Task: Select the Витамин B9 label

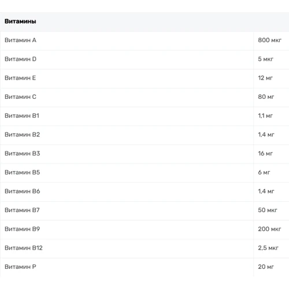Action: tap(22, 229)
